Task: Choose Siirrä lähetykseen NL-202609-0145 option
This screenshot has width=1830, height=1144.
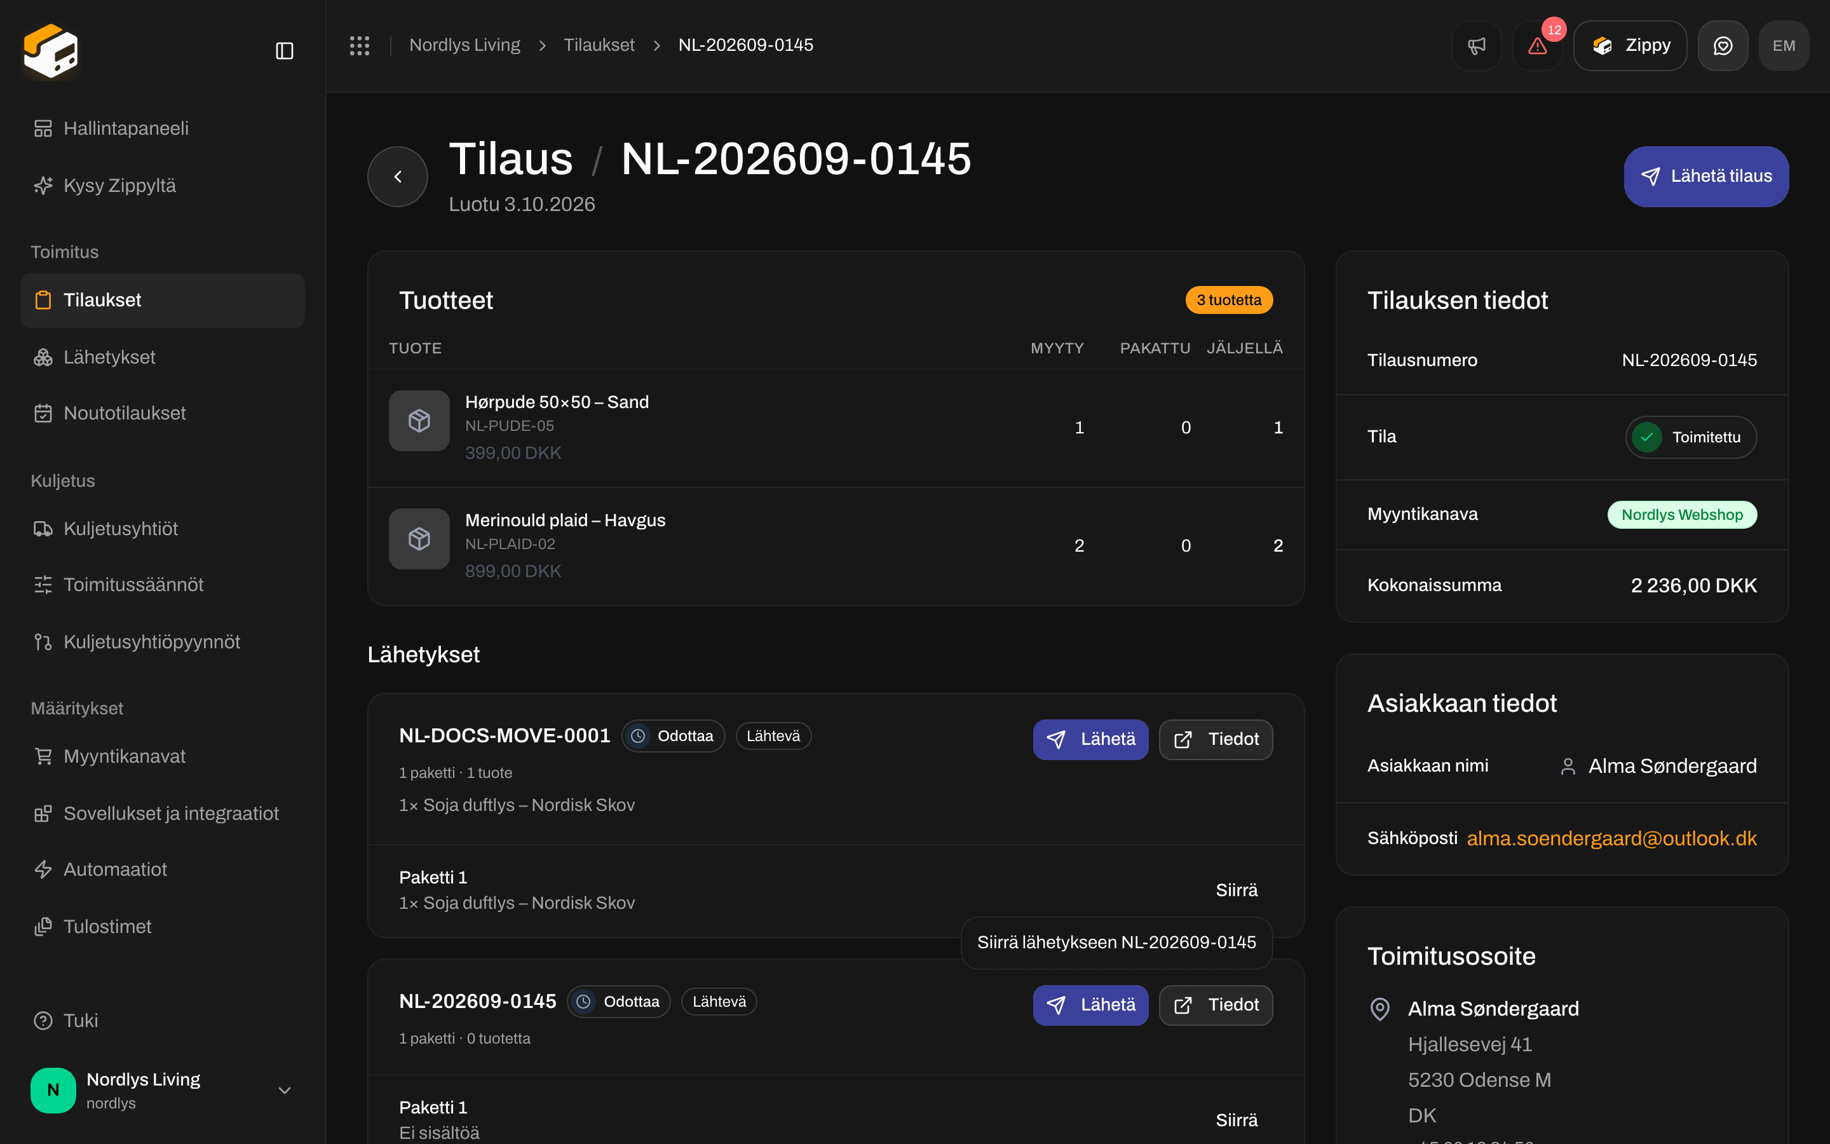Action: [1116, 943]
